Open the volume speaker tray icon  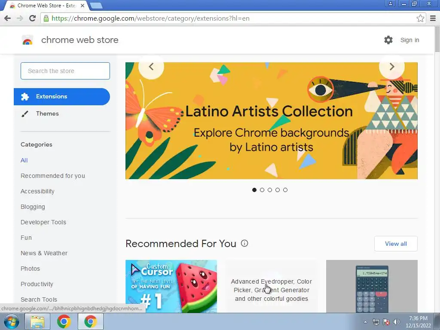point(397,322)
